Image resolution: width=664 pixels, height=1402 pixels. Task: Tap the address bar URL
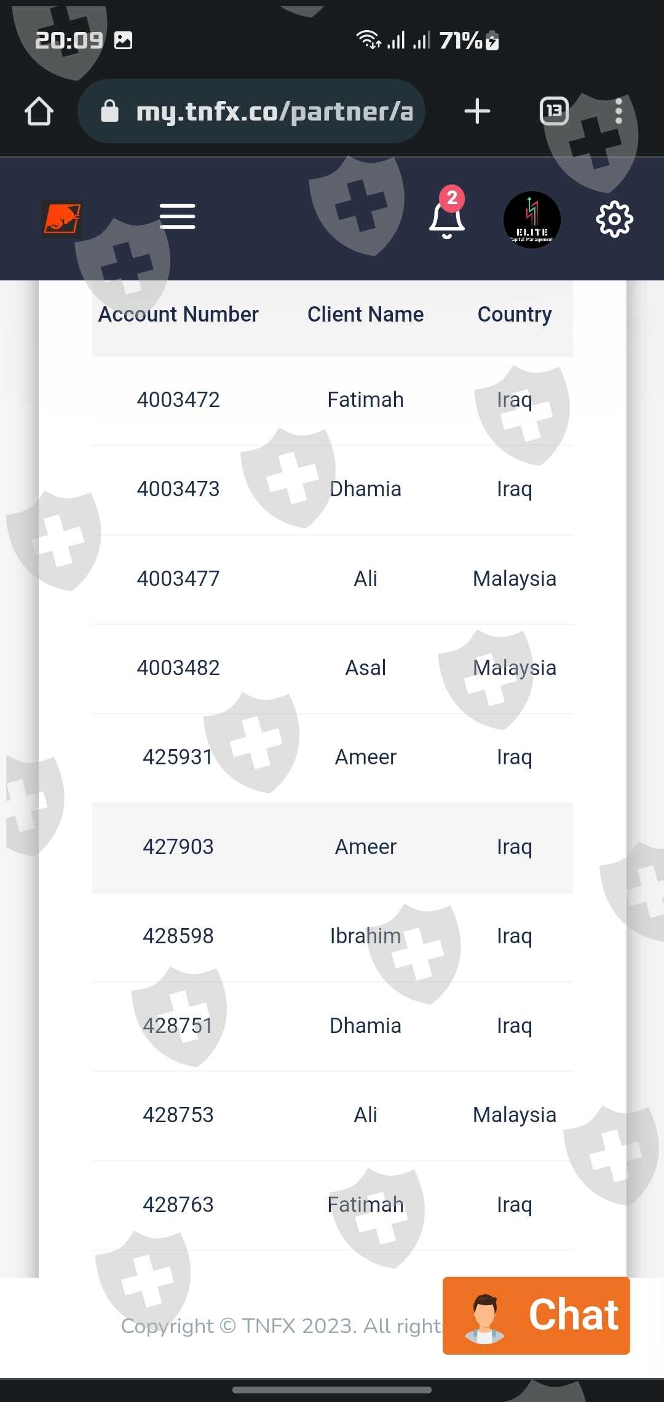point(274,111)
